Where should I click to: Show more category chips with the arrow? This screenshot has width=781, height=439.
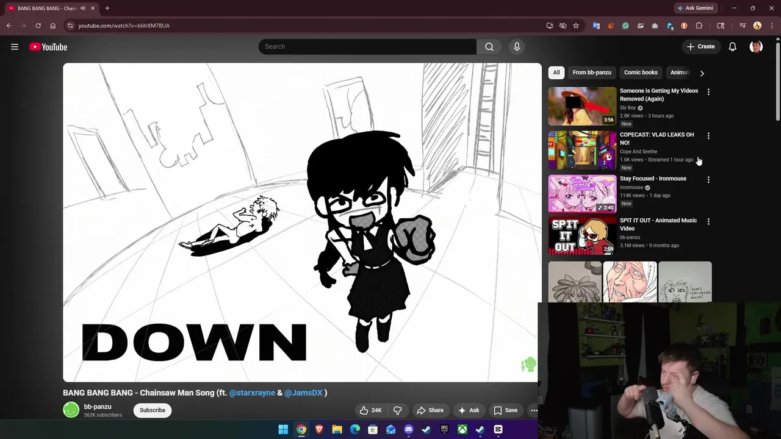(702, 73)
